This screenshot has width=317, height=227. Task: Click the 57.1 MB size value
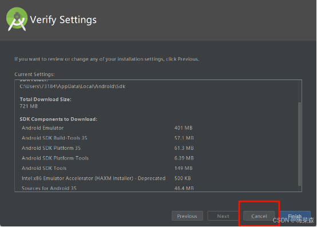(x=184, y=138)
